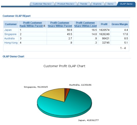Click the OLAP Demo tab

(126, 4)
